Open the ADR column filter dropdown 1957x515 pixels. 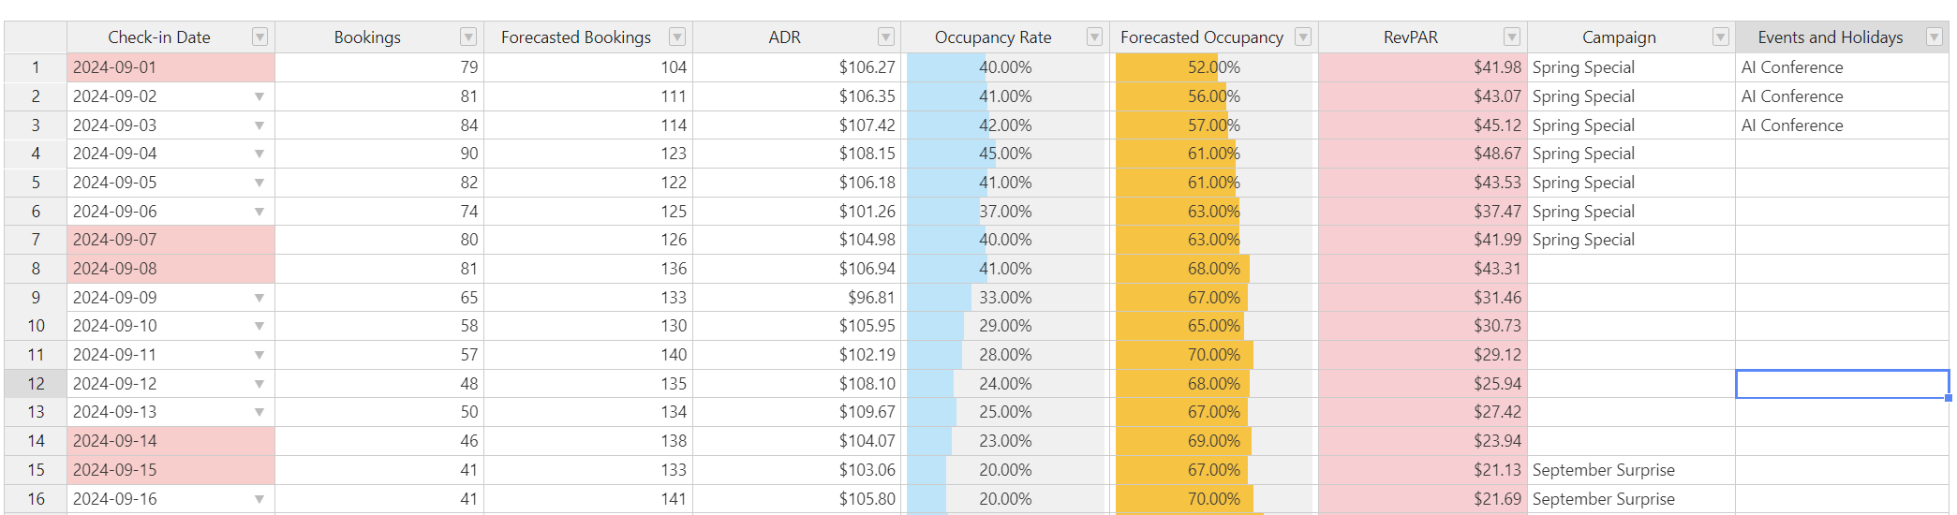886,37
